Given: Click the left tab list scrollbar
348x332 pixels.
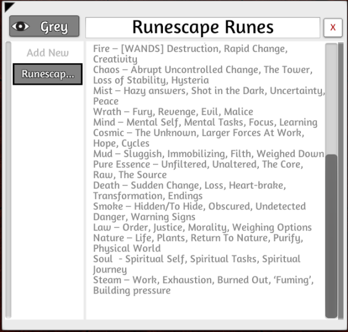Looking at the screenshot, I should (8, 180).
